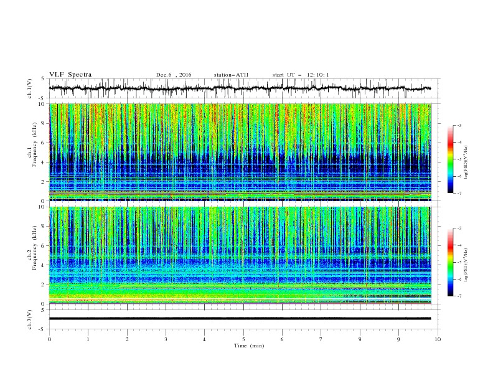Click time axis tick label '7'
The width and height of the screenshot is (493, 381).
click(x=321, y=339)
